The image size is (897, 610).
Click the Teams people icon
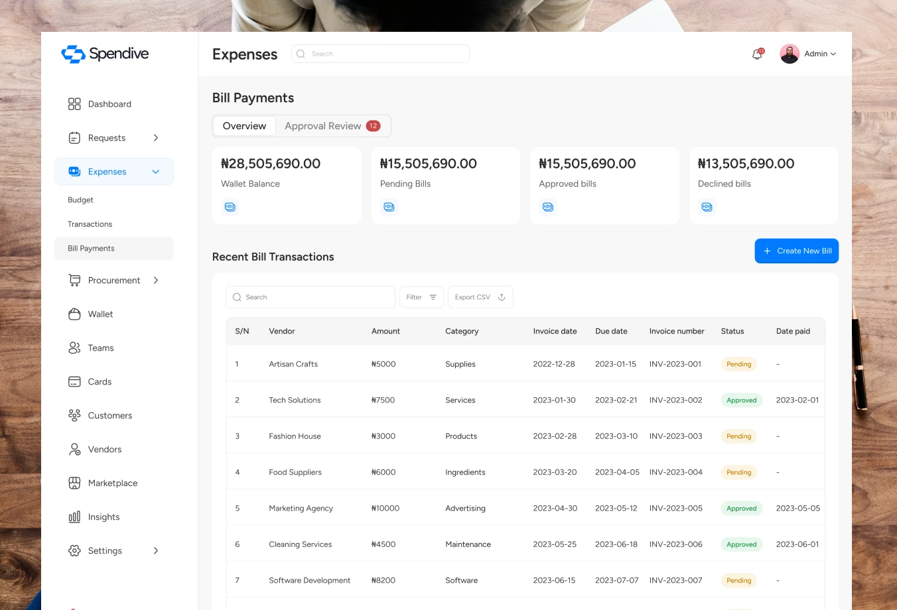coord(74,348)
